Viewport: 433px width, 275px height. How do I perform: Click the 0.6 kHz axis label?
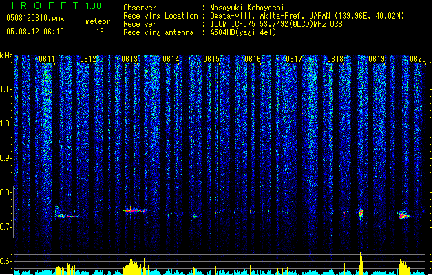pyautogui.click(x=6, y=261)
